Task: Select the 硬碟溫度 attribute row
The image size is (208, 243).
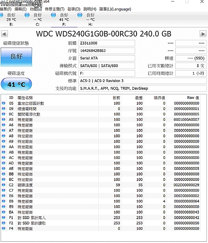Action: pos(101,185)
